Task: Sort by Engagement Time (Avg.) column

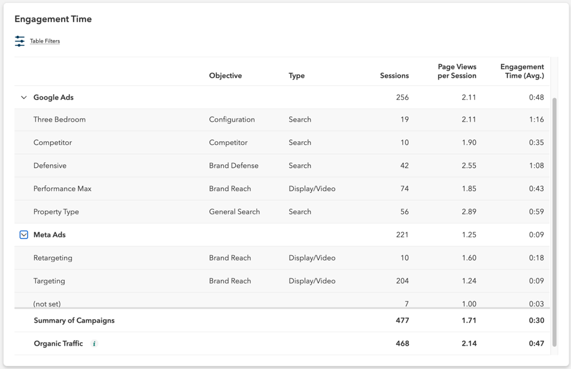Action: pyautogui.click(x=521, y=71)
